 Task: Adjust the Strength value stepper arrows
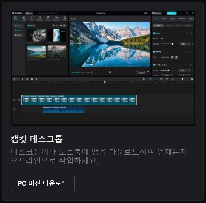pyautogui.click(x=189, y=44)
